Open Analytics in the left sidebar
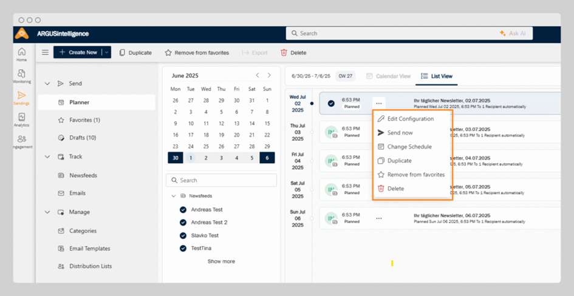 coord(22,119)
